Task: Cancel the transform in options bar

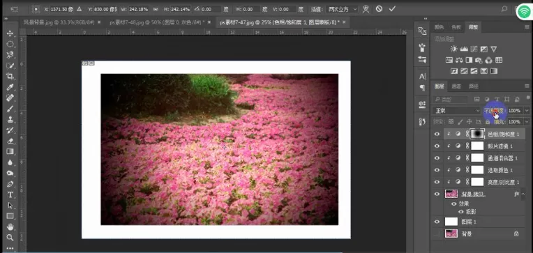Action: pyautogui.click(x=379, y=9)
